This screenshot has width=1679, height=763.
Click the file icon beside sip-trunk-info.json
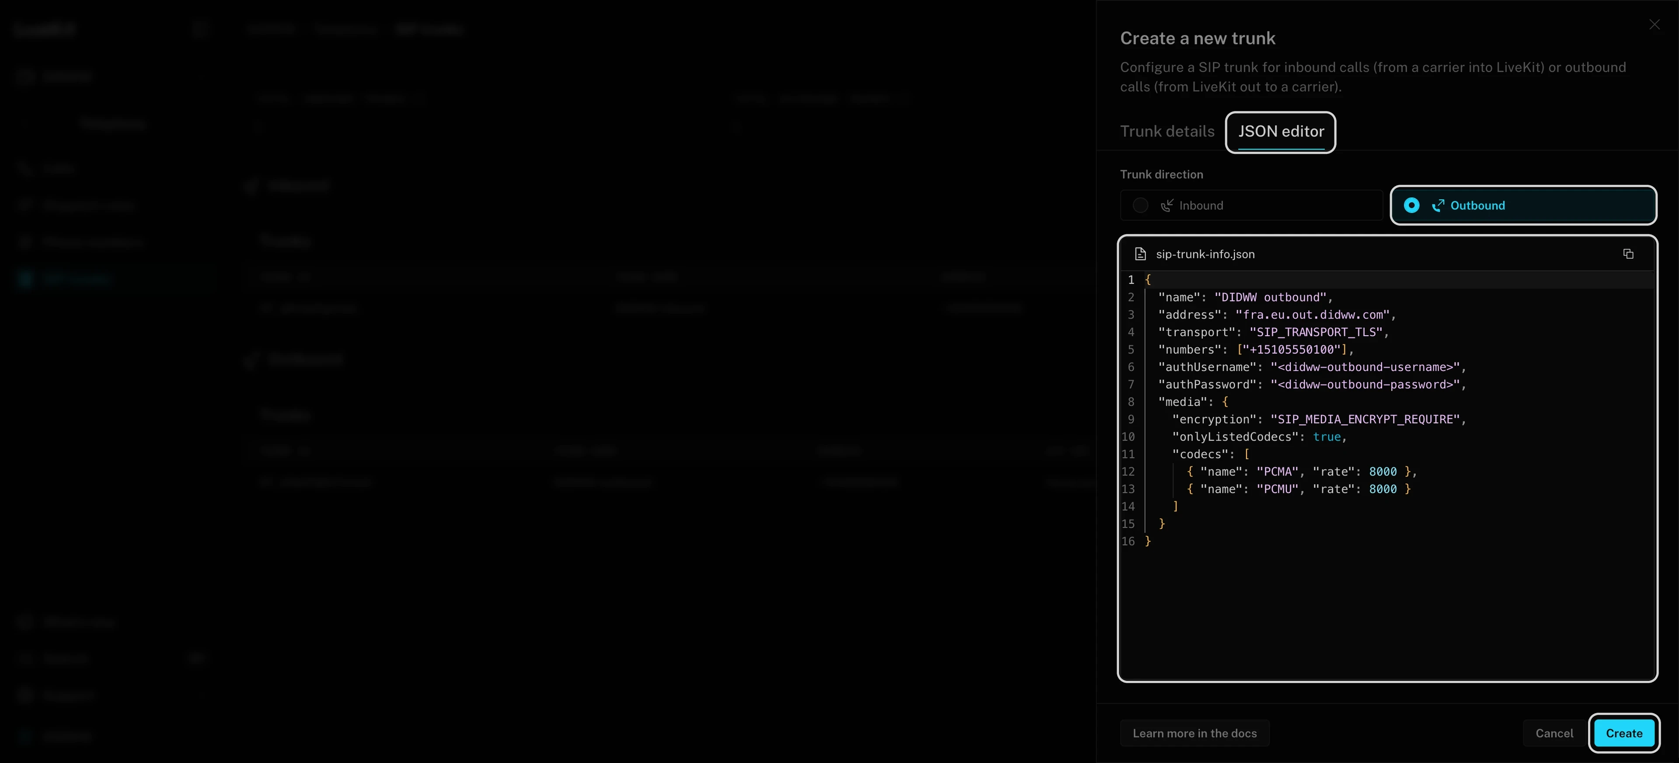1140,254
